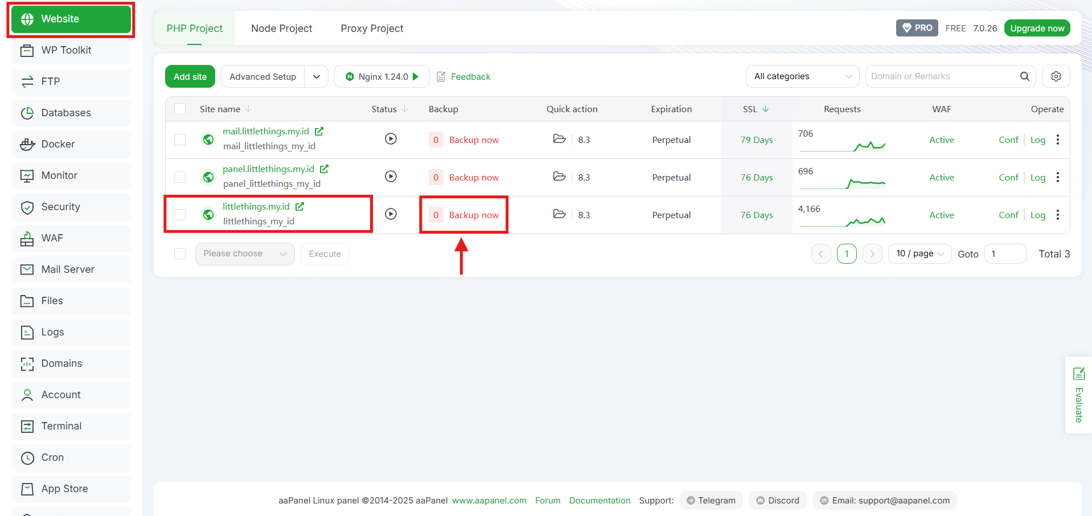Click the Add site button
Screen dimensions: 1092x516
(190, 76)
